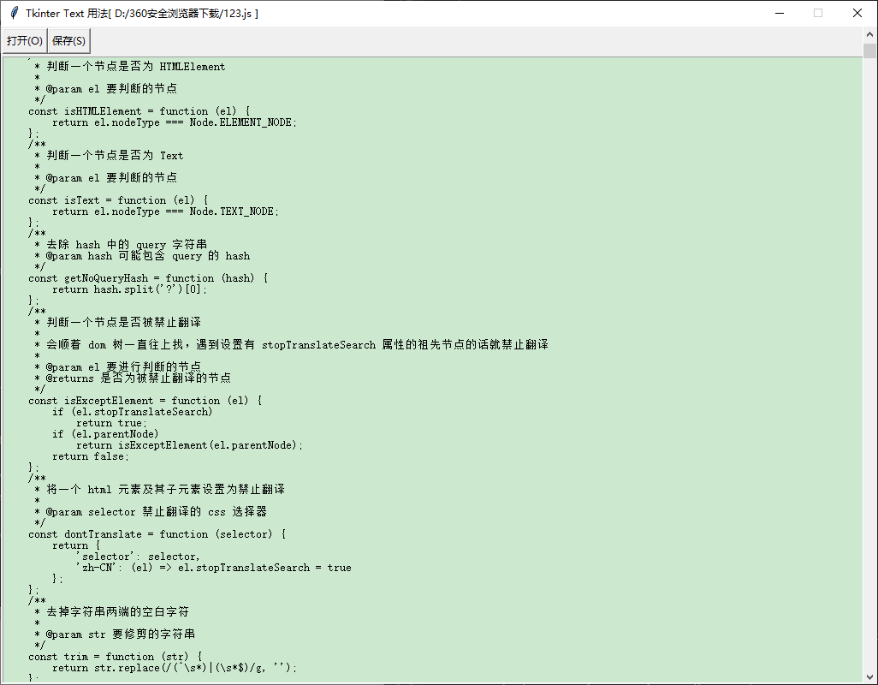Place cursor on the isHTMLElement function line

(x=137, y=110)
